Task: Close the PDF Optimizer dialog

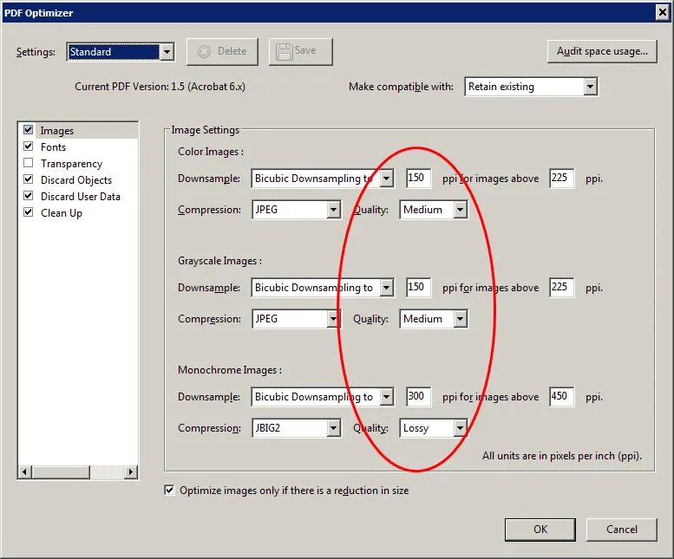Action: tap(663, 13)
